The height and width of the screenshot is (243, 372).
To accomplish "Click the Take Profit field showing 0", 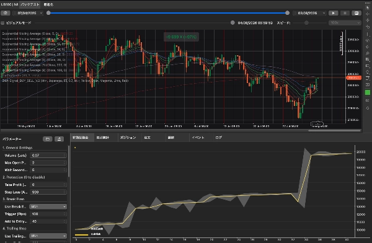I will [x=48, y=185].
